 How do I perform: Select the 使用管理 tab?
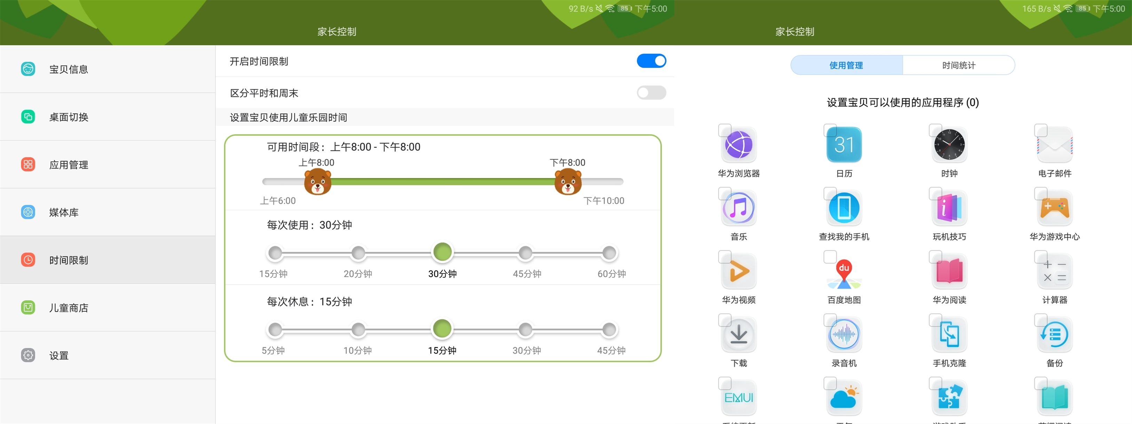point(846,65)
